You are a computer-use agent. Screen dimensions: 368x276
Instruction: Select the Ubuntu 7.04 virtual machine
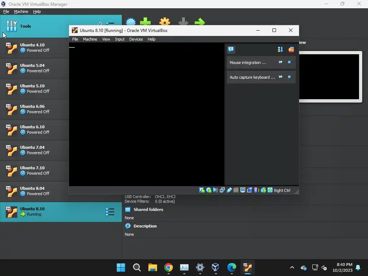click(x=34, y=150)
